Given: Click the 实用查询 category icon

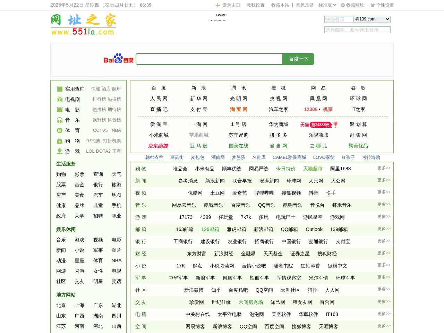Looking at the screenshot, I should click(60, 89).
